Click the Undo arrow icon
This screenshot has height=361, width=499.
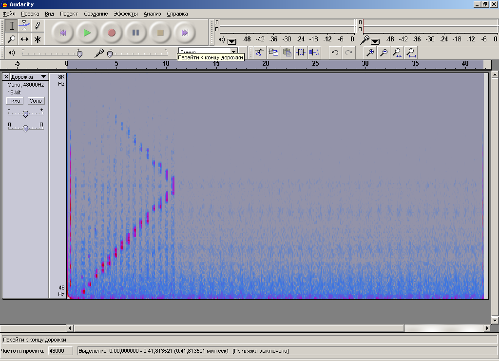click(335, 52)
